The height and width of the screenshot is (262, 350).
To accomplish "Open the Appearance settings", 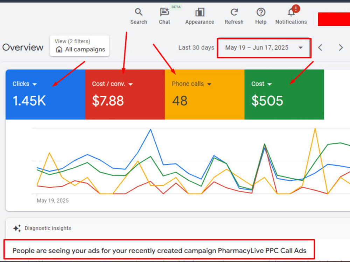I will point(199,16).
